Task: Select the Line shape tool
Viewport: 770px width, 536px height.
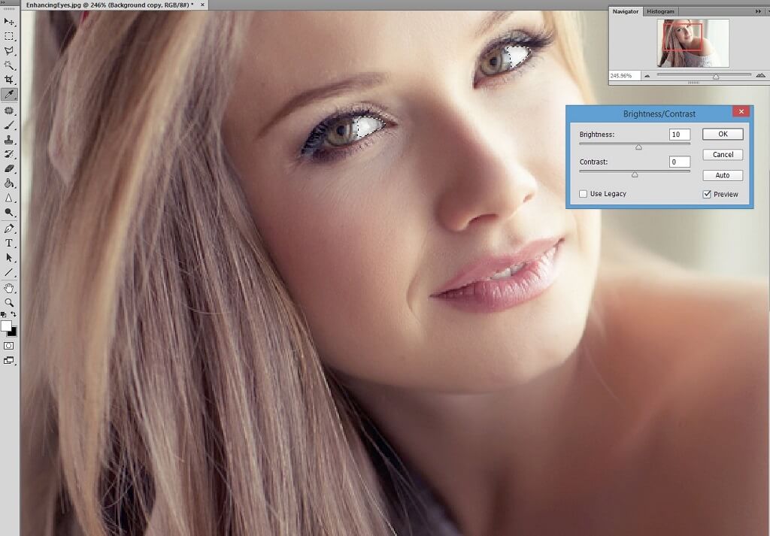Action: click(x=9, y=272)
